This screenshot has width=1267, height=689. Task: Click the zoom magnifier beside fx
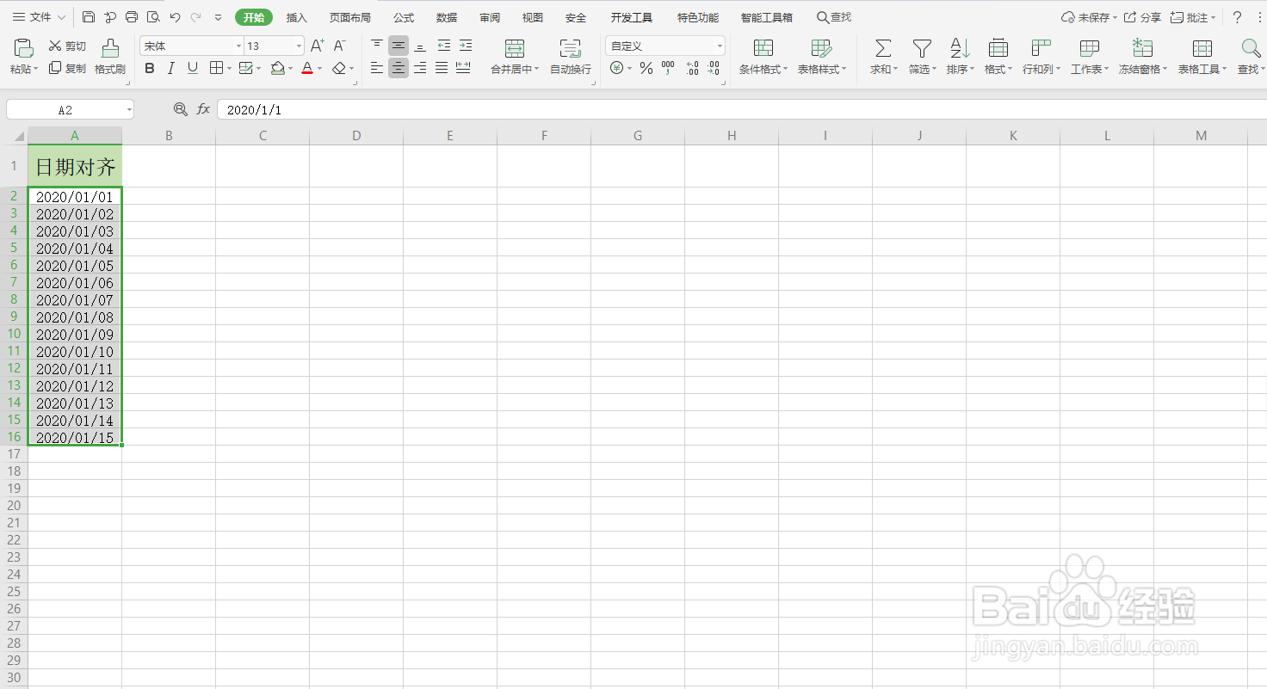pyautogui.click(x=180, y=109)
